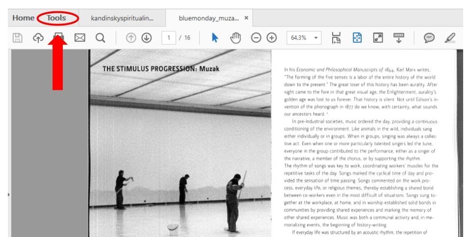Add a comment with speech bubble
This screenshot has height=237, width=471.
point(429,38)
